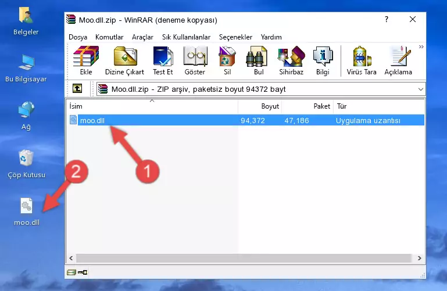Sort by the Paket column header

pyautogui.click(x=307, y=106)
